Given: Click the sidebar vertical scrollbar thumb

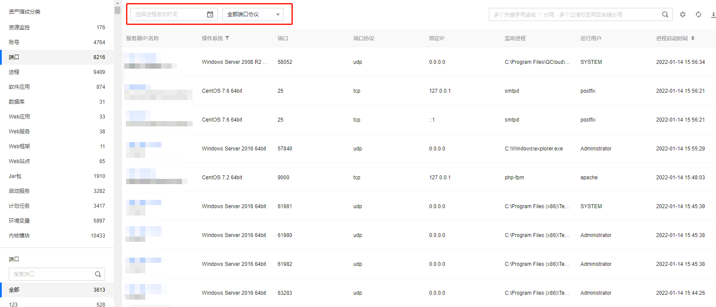Looking at the screenshot, I should (x=117, y=10).
